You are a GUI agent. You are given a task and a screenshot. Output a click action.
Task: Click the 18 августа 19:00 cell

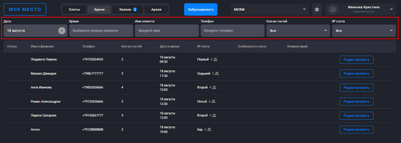(x=167, y=129)
